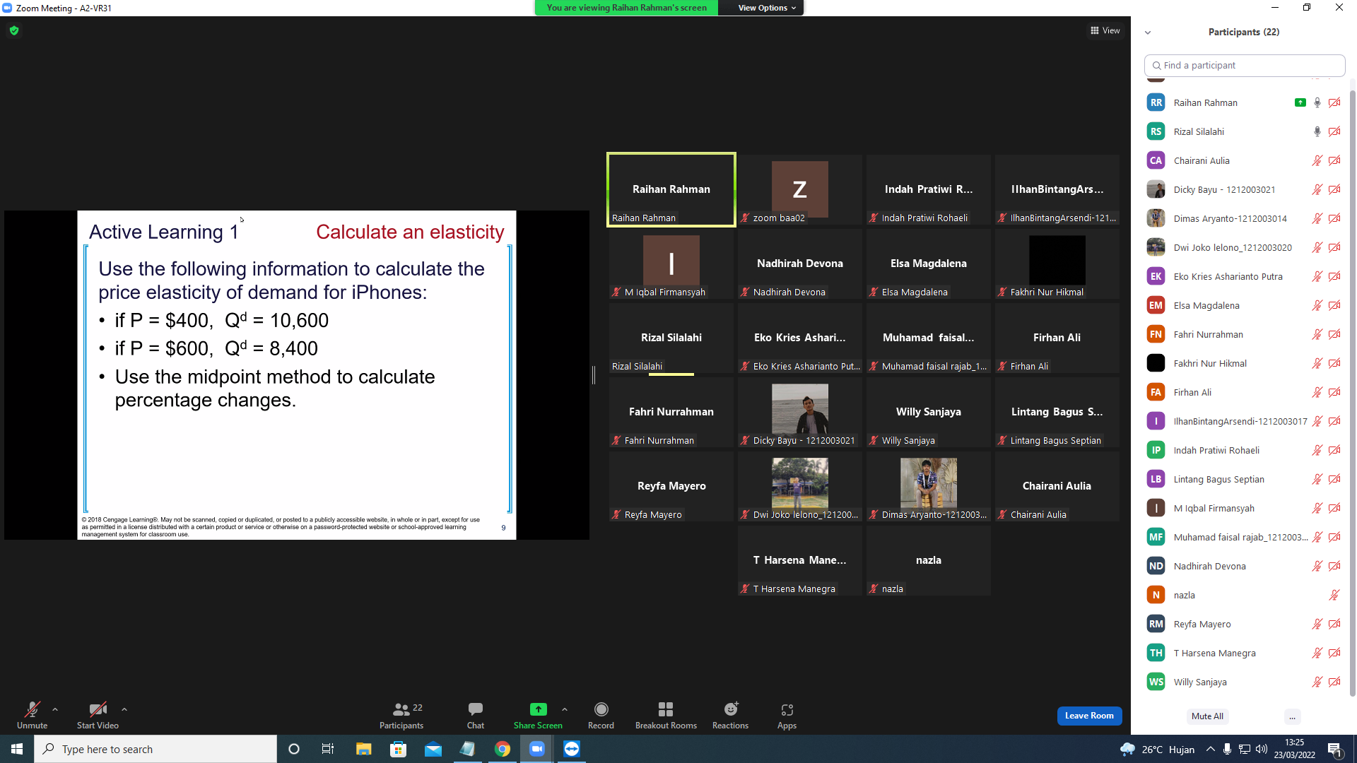This screenshot has width=1357, height=763.
Task: Click the Mute All button
Action: tap(1207, 716)
